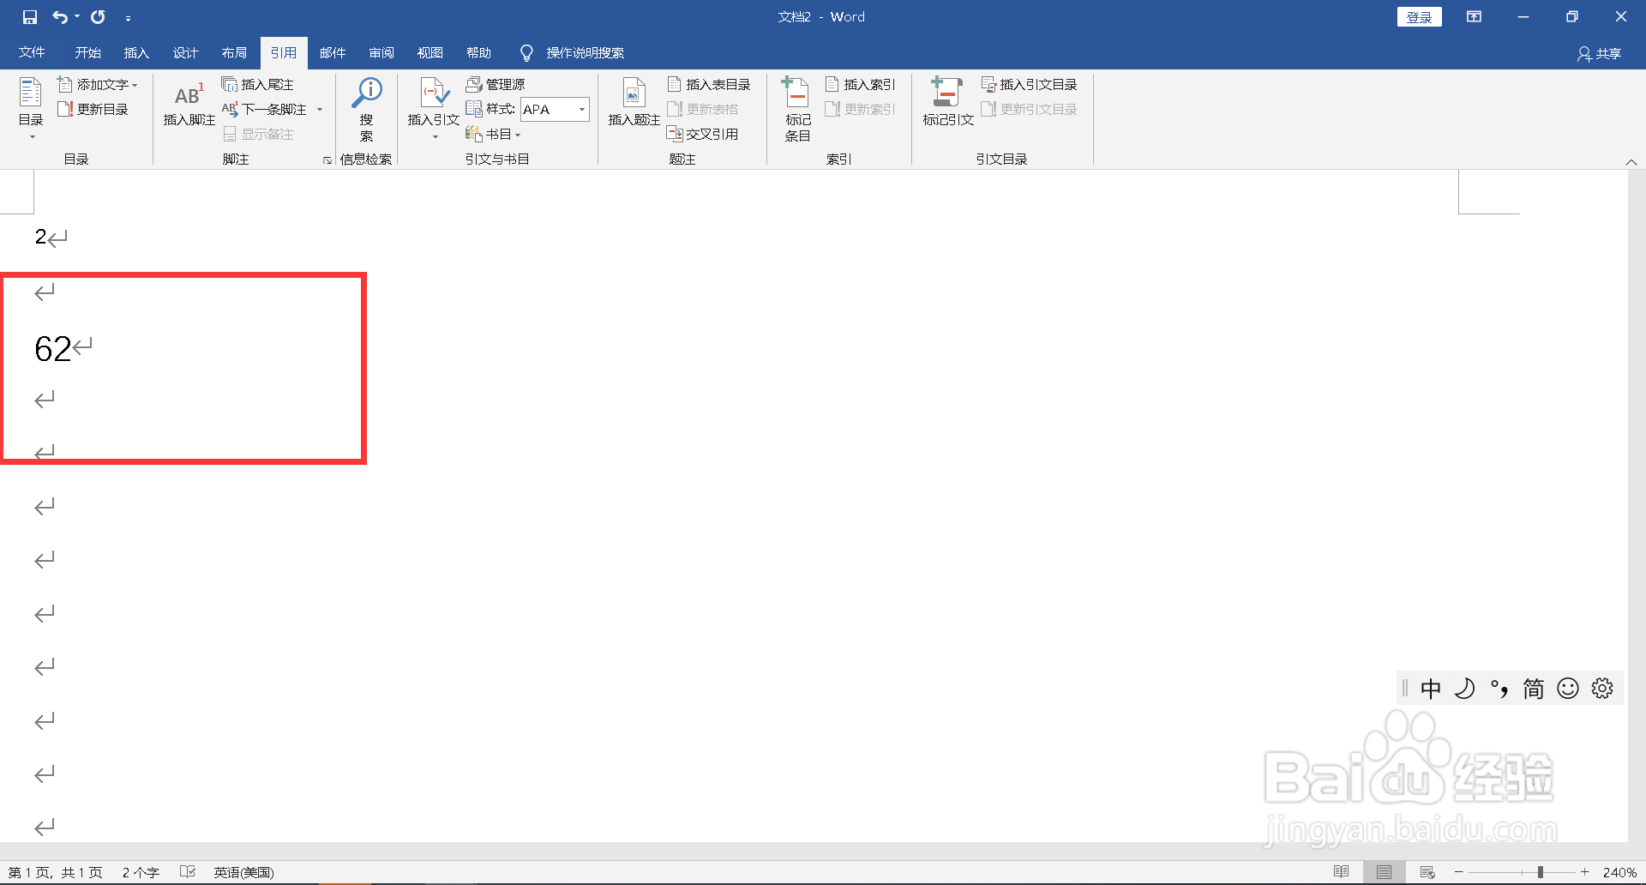The height and width of the screenshot is (885, 1646).
Task: Switch to the 设计 tab
Action: click(x=185, y=53)
